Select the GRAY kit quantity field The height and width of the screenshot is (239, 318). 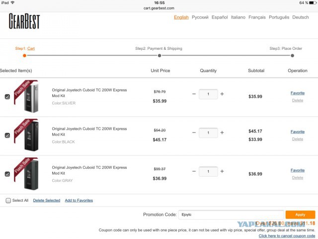click(x=208, y=171)
